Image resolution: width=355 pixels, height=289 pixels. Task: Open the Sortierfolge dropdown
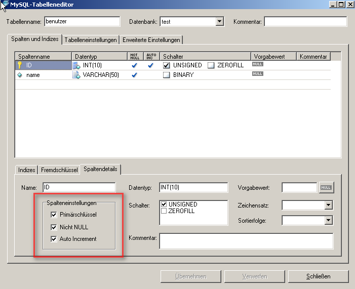328,220
